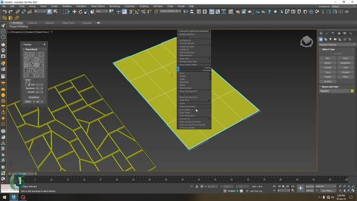Screen dimensions: 357x201
Task: Click the volume icon in system tray
Action: click(x=332, y=197)
